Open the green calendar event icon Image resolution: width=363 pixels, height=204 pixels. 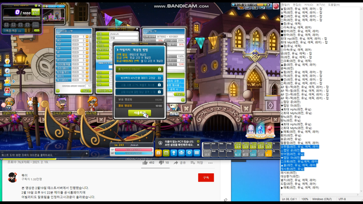[x=166, y=153]
